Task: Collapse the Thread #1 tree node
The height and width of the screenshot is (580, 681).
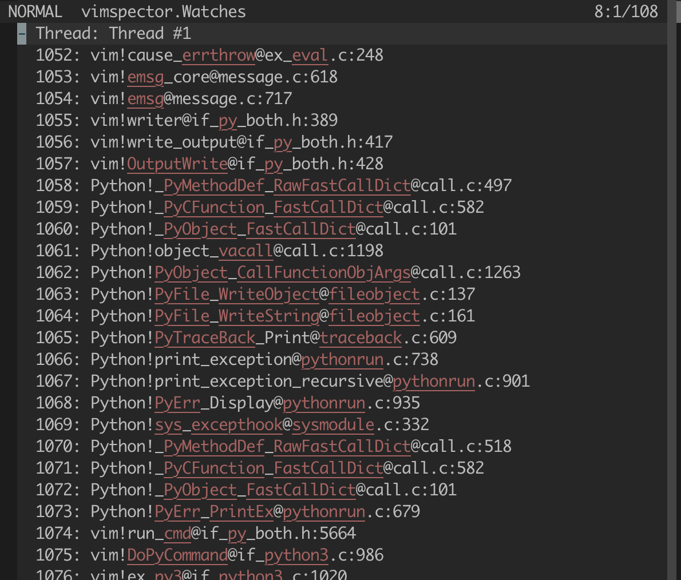Action: pos(22,34)
